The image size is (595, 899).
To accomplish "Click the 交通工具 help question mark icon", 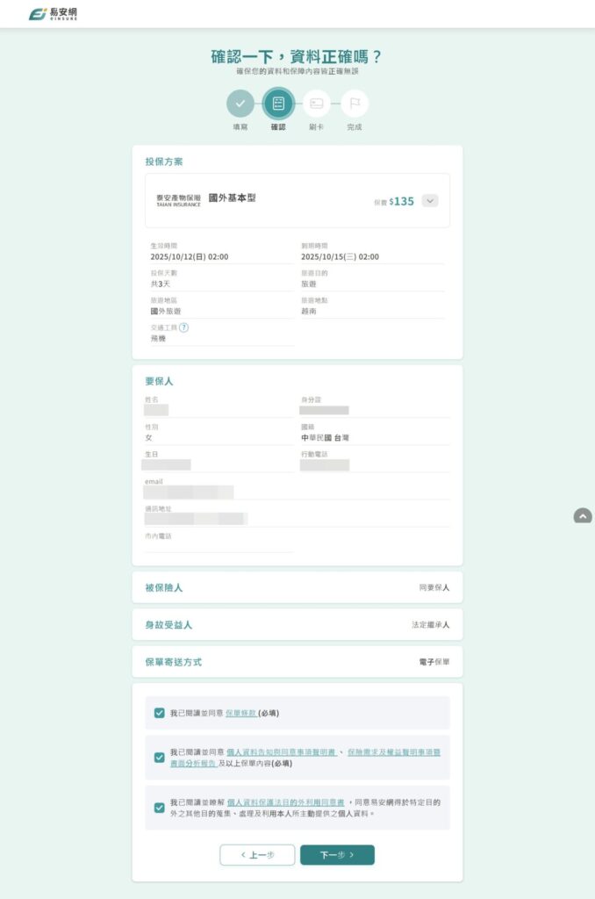I will 184,327.
